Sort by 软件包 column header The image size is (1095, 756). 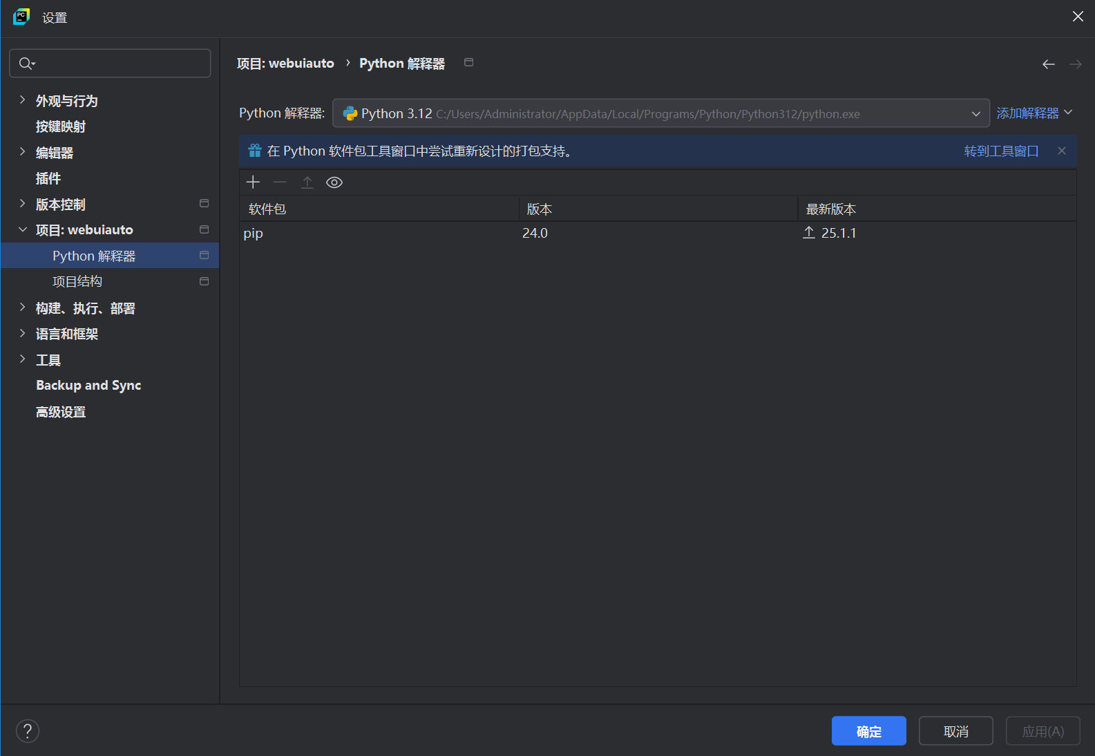[x=379, y=209]
